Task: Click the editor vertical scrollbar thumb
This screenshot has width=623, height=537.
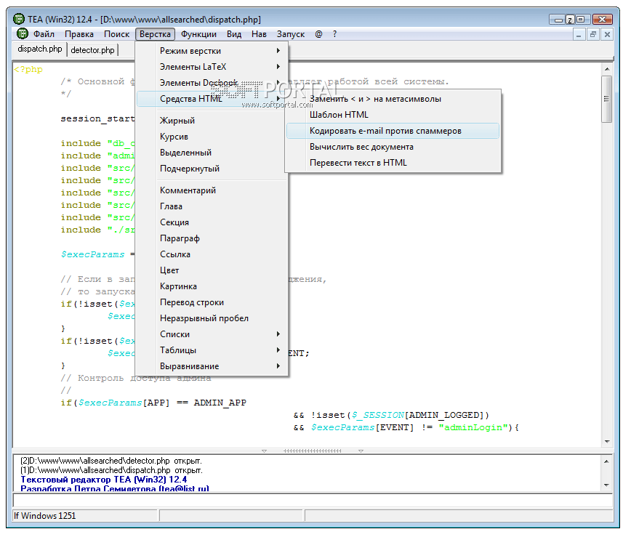Action: [606, 98]
